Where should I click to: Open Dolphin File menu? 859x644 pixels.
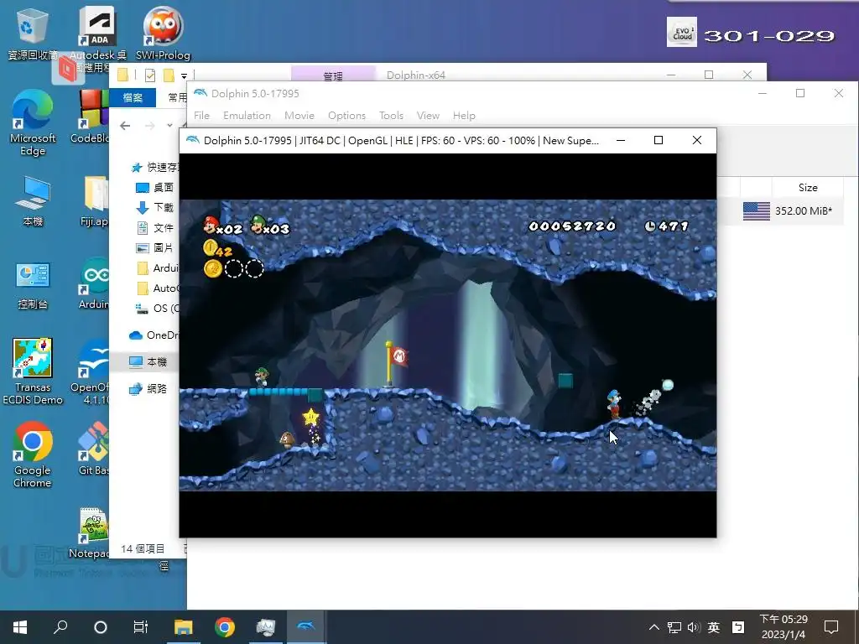coord(201,116)
